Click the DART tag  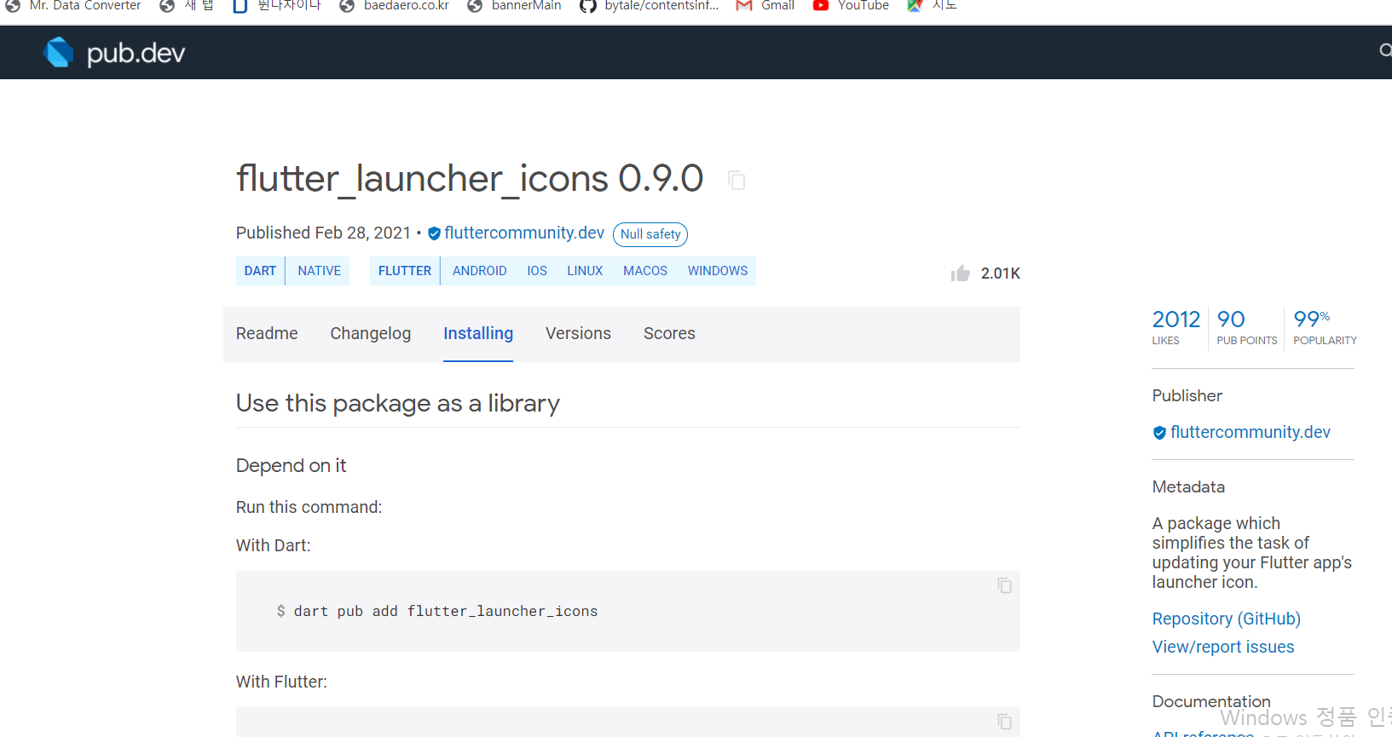point(260,271)
